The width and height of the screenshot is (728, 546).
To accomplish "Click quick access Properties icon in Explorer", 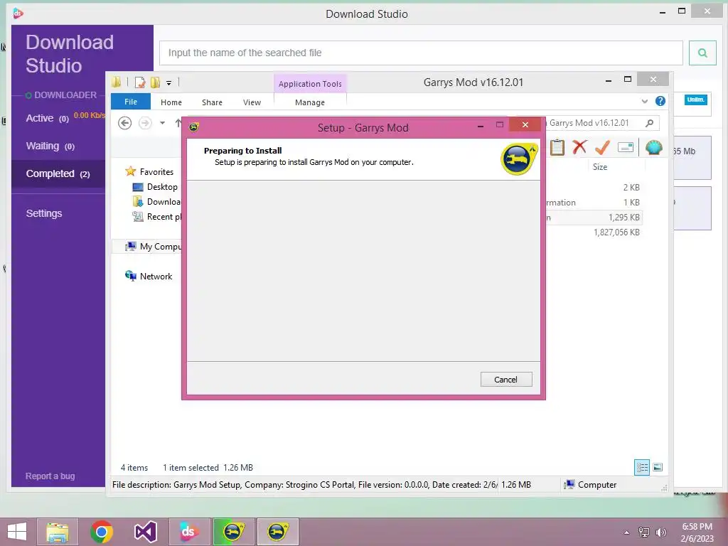I will pos(140,82).
